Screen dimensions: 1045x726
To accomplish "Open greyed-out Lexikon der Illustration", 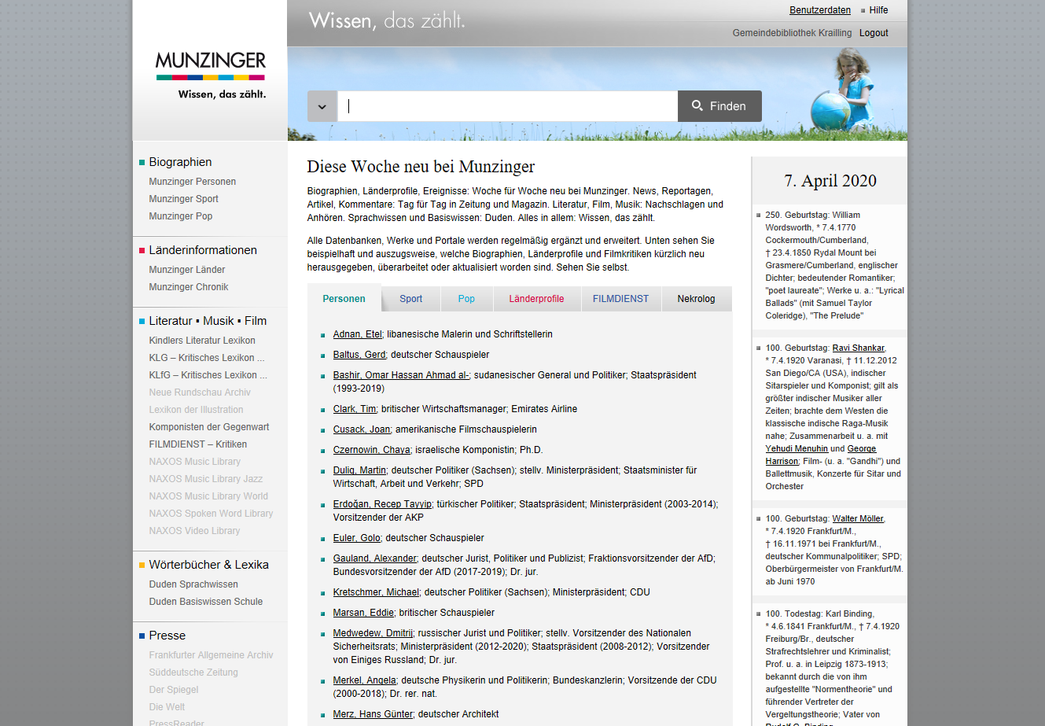I will 196,410.
